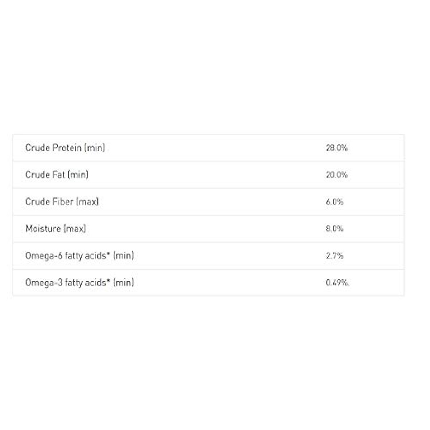
Task: Click the asterisk after Omega-3 fatty acids
Action: click(108, 281)
